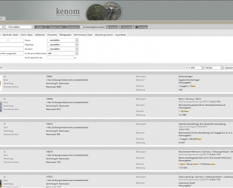Open geonames link in Mummendorf record
The width and height of the screenshot is (233, 188).
click(194, 155)
